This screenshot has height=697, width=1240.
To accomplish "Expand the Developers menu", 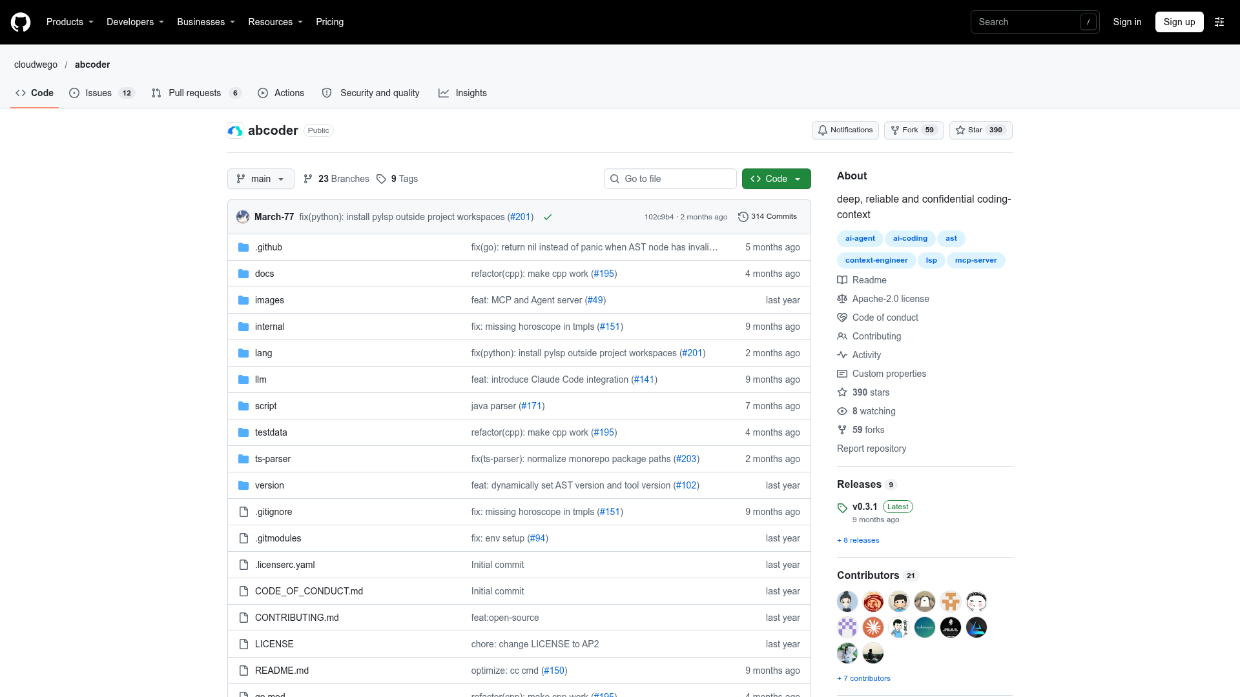I will click(135, 22).
